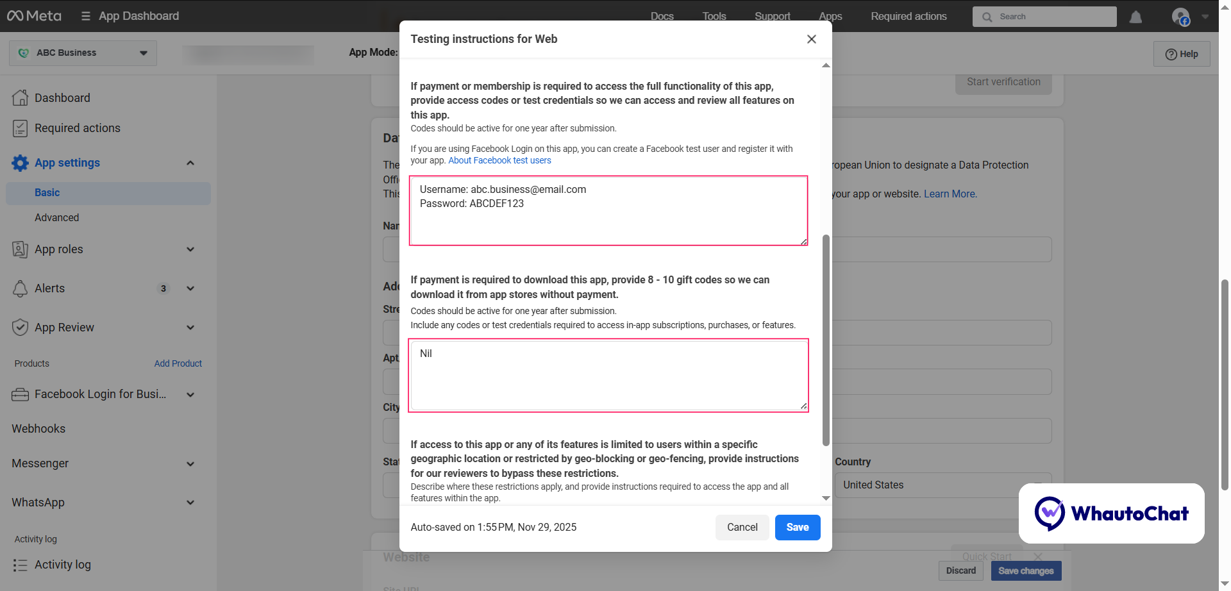Click the Add Product link
Viewport: 1231px width, 591px height.
click(x=178, y=363)
